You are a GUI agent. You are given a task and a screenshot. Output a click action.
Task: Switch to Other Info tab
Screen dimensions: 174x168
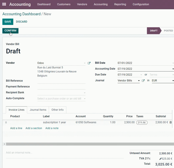(57, 110)
